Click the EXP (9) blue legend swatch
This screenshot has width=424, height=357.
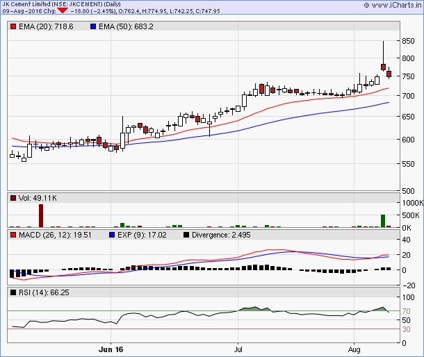tap(112, 235)
